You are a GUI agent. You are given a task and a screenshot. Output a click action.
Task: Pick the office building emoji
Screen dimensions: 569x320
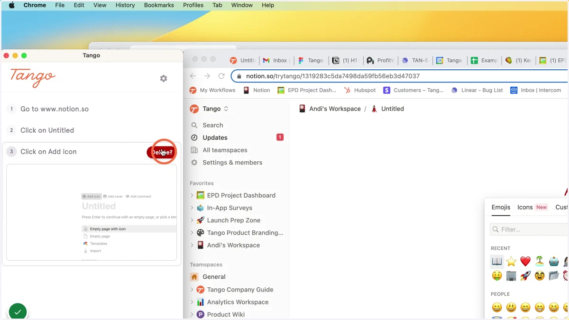click(x=511, y=275)
